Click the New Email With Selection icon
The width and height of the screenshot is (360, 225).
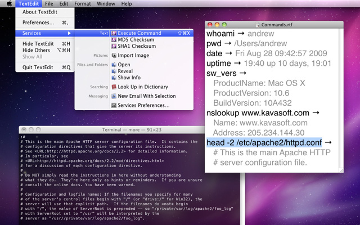114,96
